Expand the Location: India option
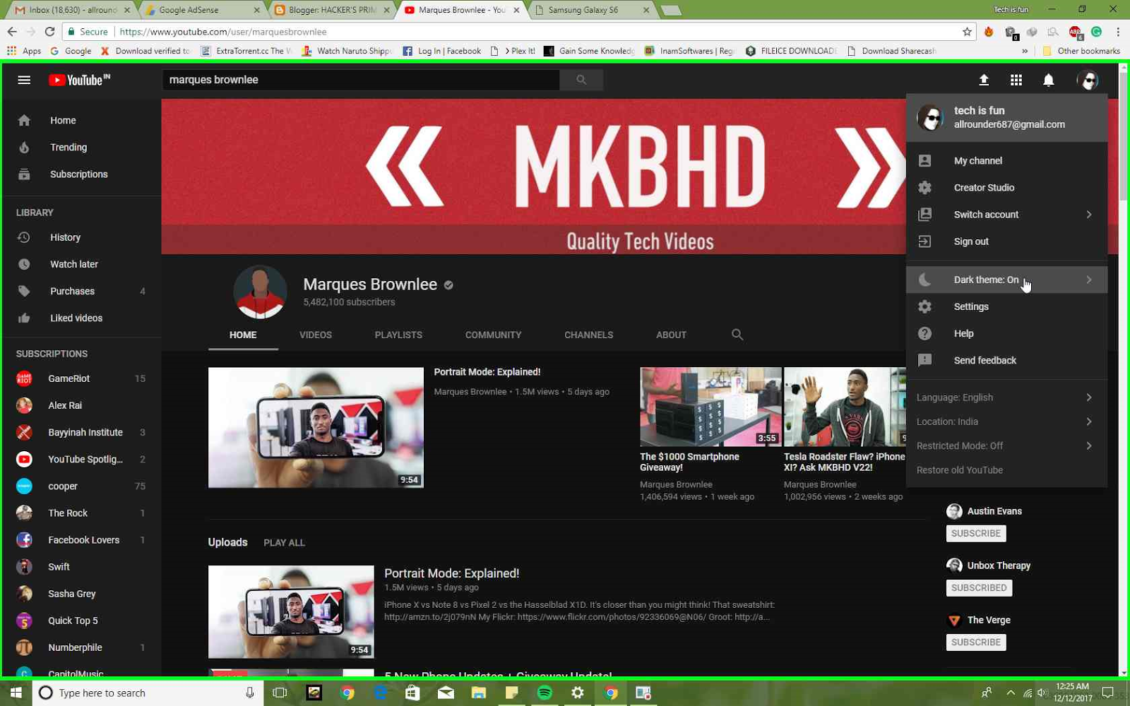The width and height of the screenshot is (1130, 706). pyautogui.click(x=1006, y=421)
